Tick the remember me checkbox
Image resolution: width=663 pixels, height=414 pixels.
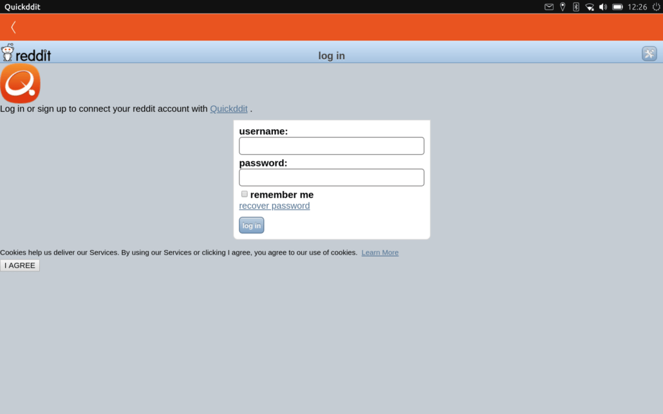click(x=245, y=194)
